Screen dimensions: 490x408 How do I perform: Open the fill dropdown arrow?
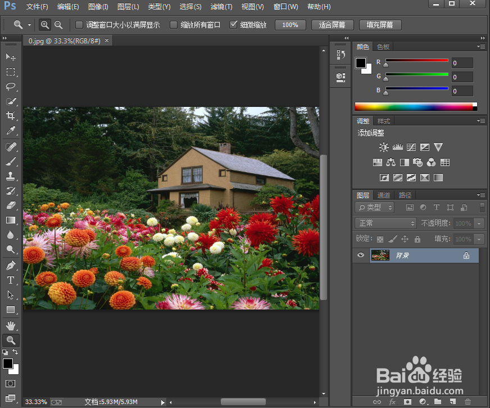(x=479, y=239)
